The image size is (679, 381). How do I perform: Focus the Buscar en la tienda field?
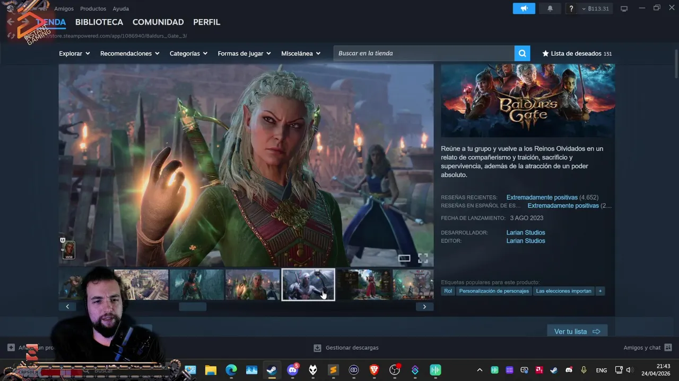click(x=424, y=53)
